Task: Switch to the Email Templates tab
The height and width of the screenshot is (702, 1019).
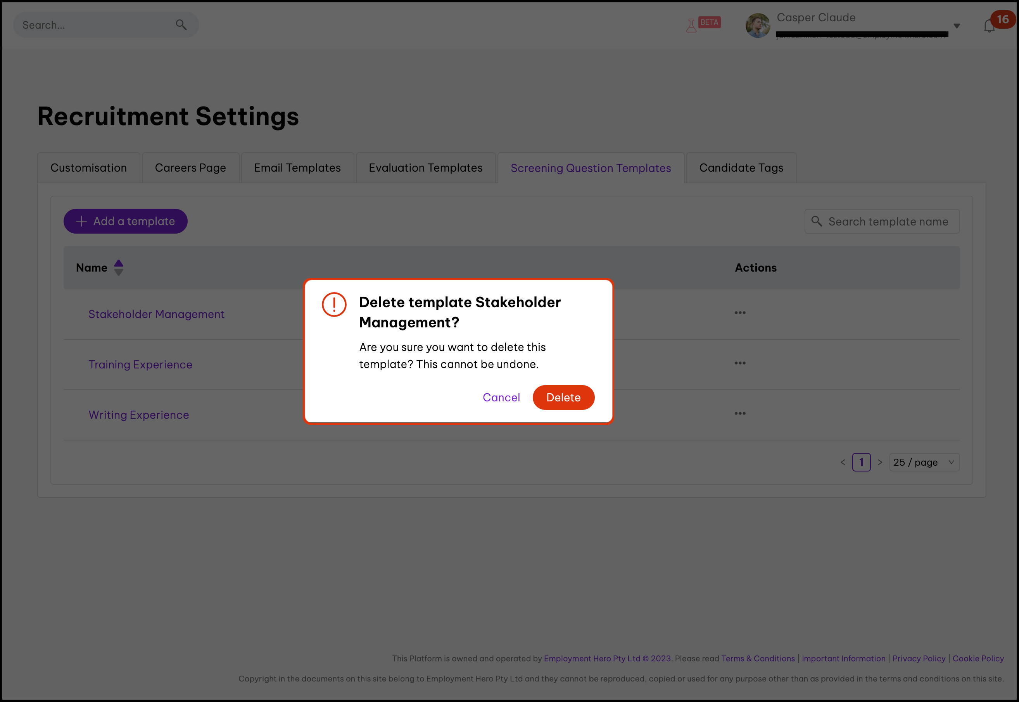Action: pos(297,168)
